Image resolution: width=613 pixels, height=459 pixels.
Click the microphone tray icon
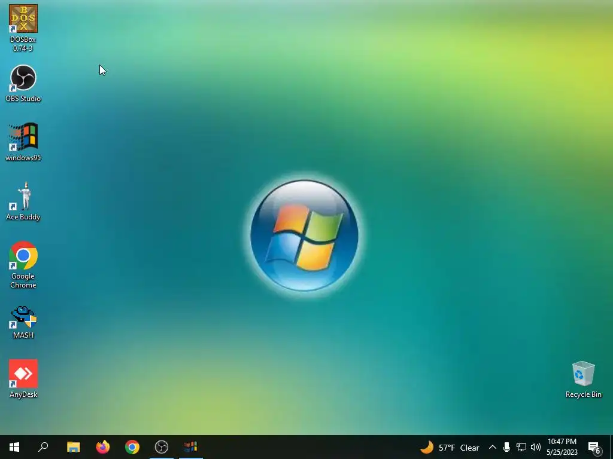click(x=506, y=447)
